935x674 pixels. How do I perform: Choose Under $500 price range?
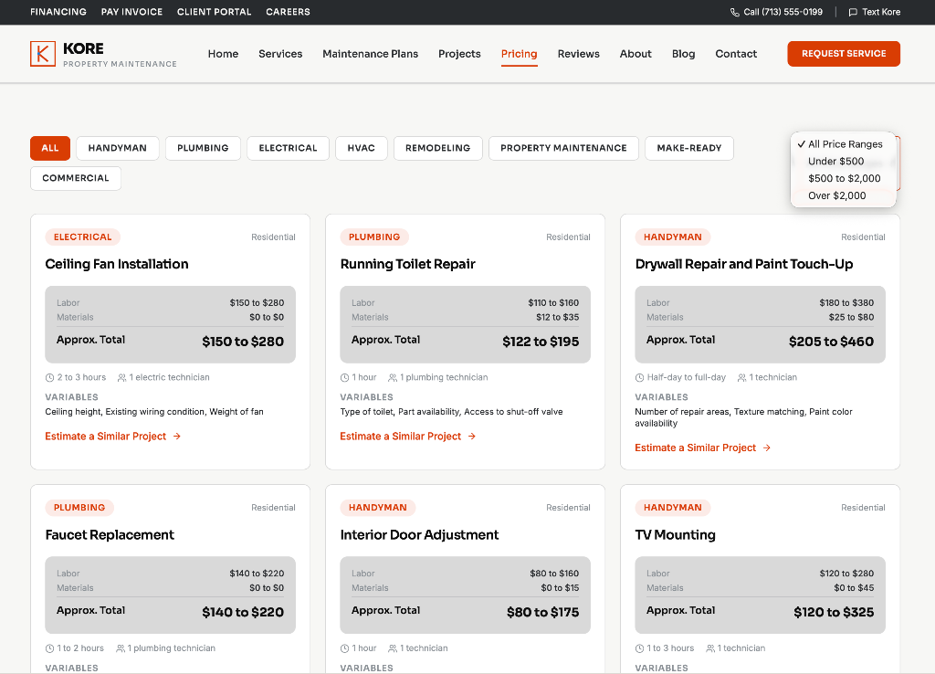point(843,161)
